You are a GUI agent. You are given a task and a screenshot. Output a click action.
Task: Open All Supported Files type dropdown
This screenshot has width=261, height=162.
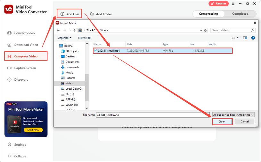(233, 115)
